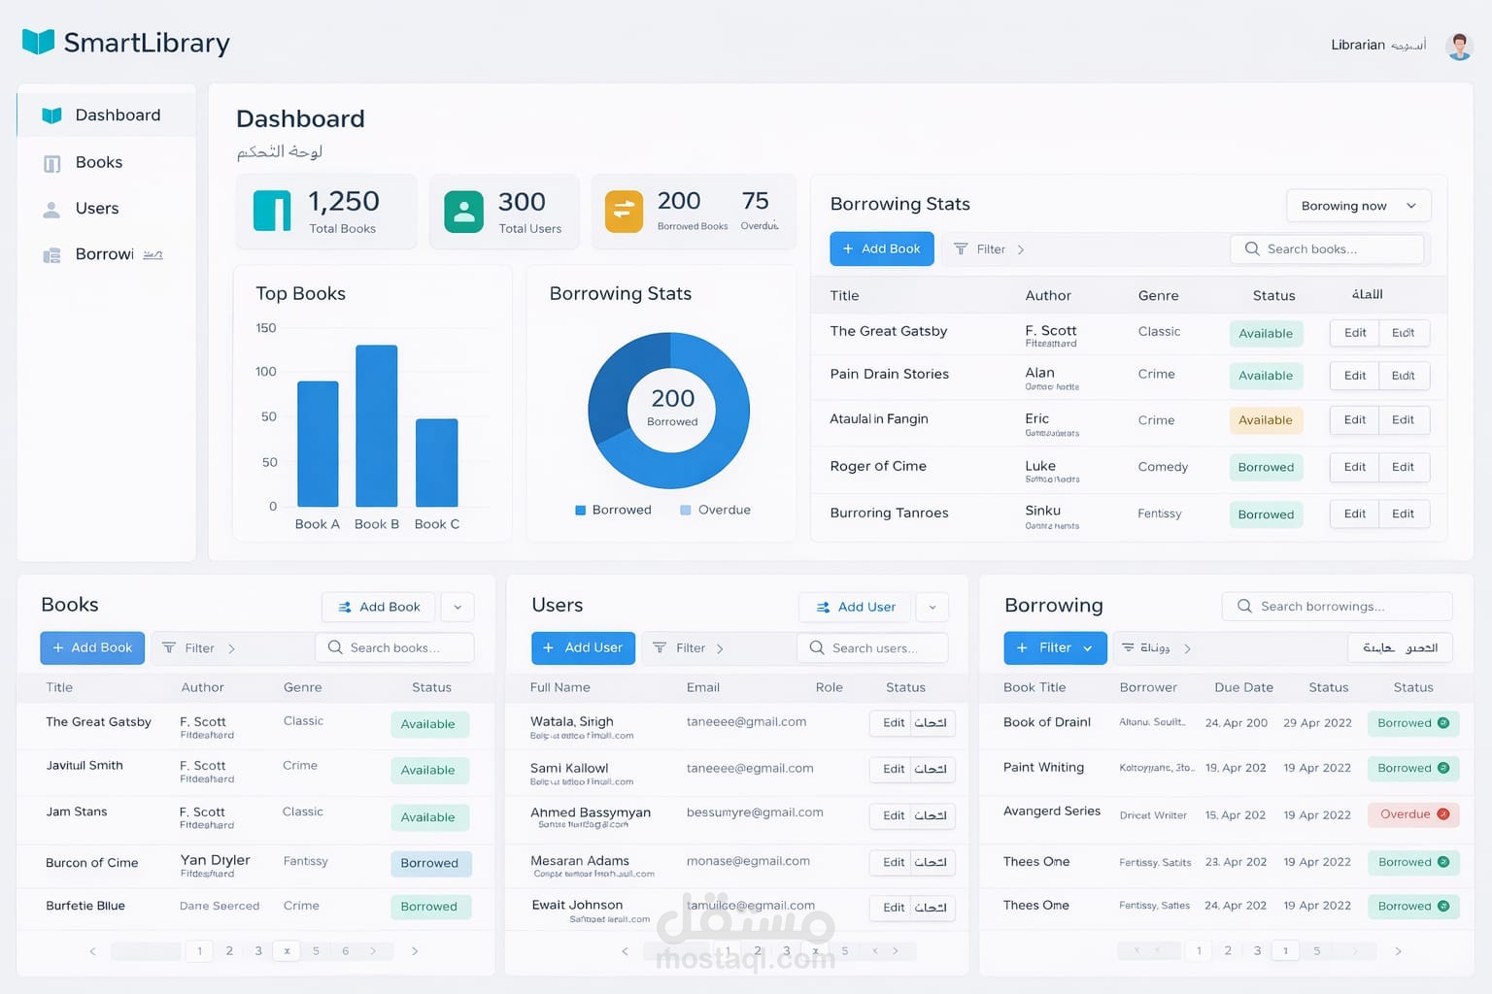Click the Overdue legend swatch in donut chart
This screenshot has width=1492, height=994.
tap(686, 510)
